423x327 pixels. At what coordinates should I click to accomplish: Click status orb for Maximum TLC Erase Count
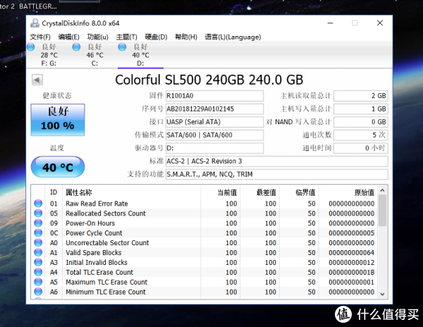point(38,282)
